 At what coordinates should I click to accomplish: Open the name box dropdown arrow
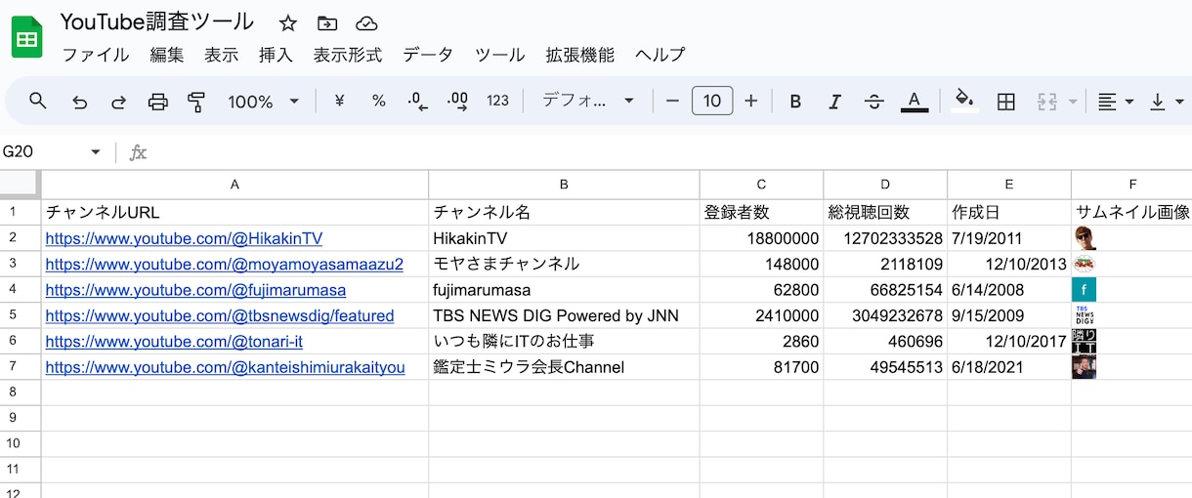click(x=96, y=152)
